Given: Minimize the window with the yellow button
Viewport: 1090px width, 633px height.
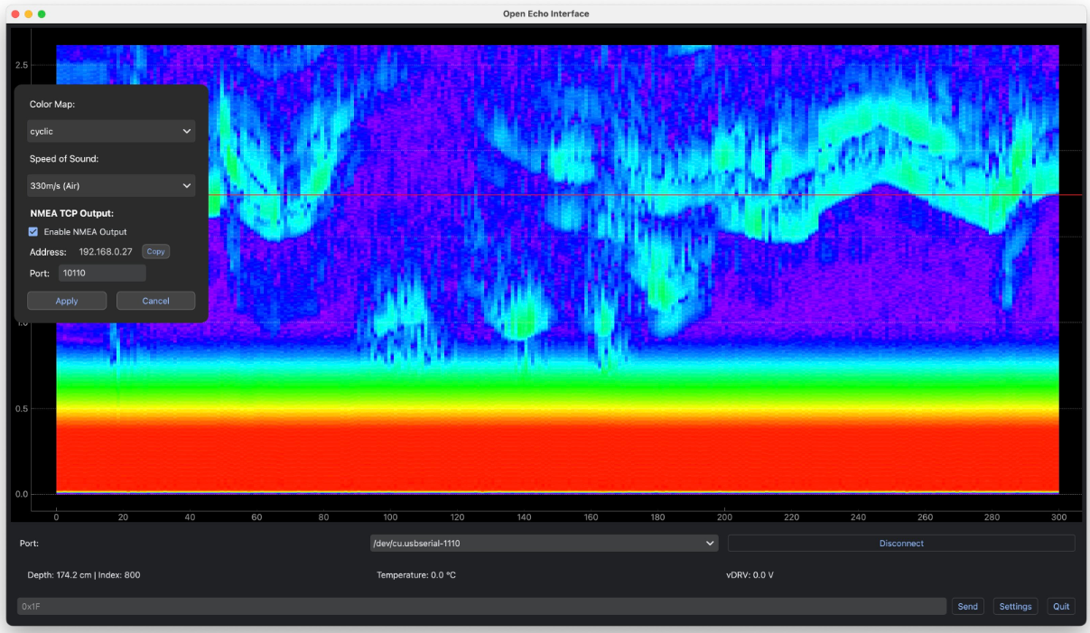Looking at the screenshot, I should [x=29, y=14].
